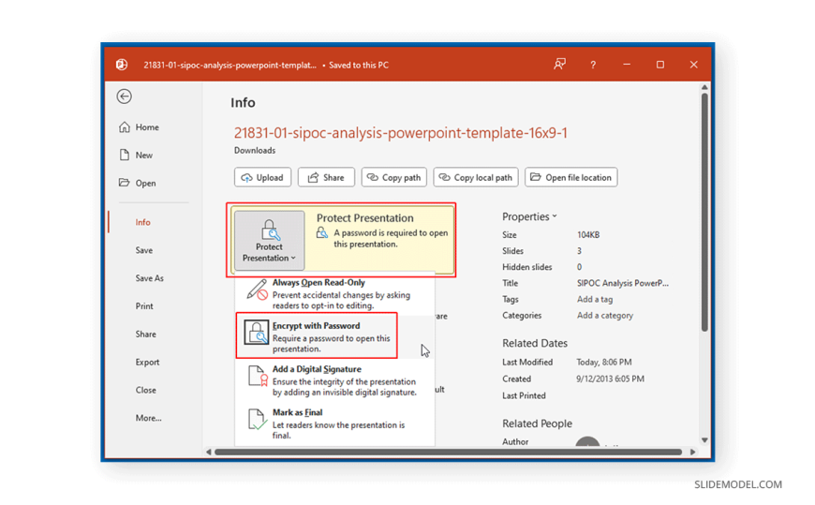Open the help question mark icon
The width and height of the screenshot is (815, 505).
tap(593, 65)
